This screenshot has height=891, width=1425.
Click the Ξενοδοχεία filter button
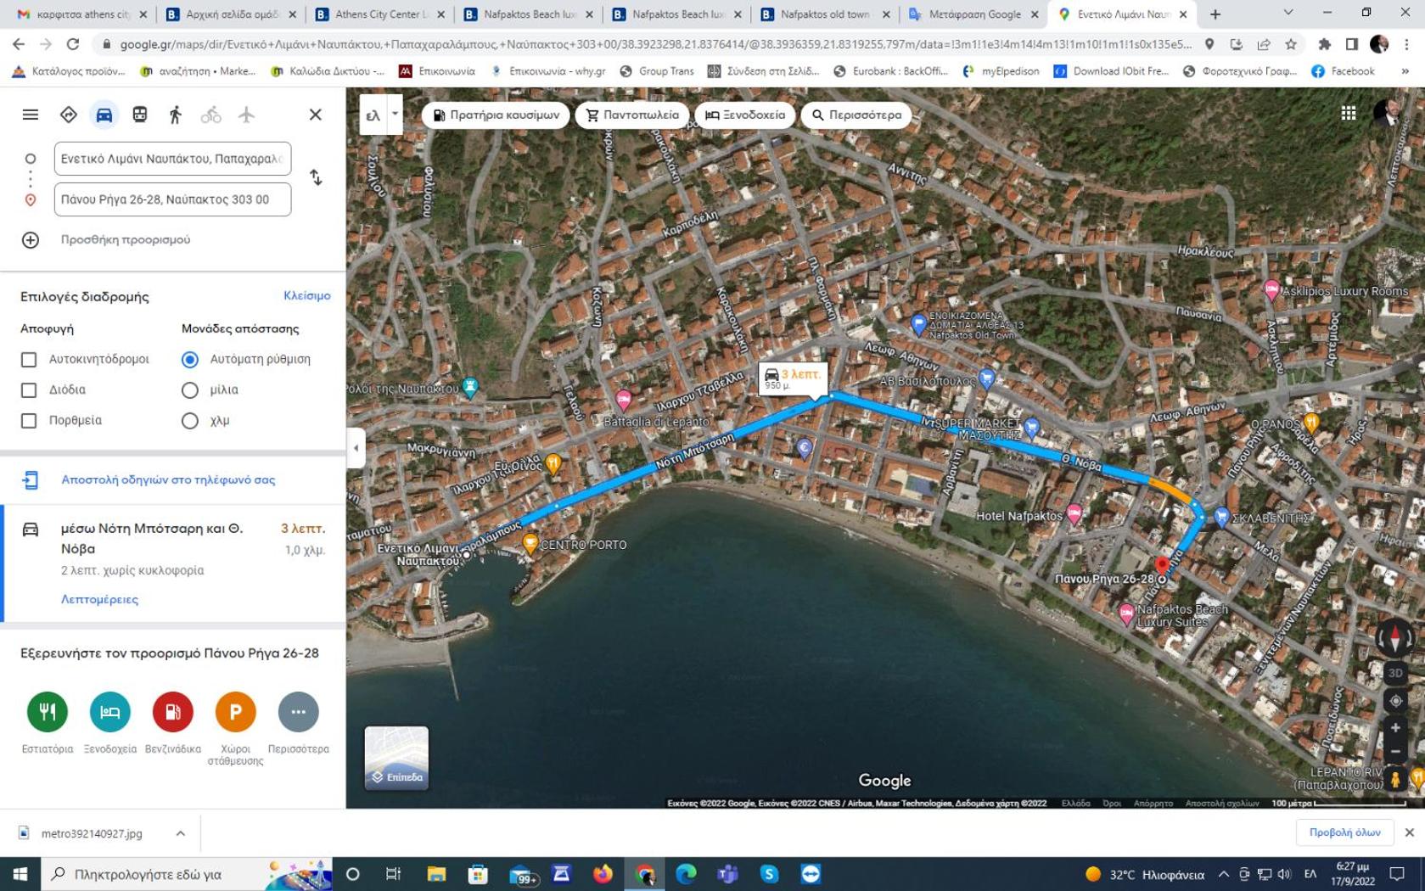coord(745,115)
